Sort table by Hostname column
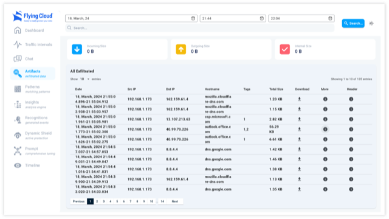The image size is (389, 219). tap(212, 89)
